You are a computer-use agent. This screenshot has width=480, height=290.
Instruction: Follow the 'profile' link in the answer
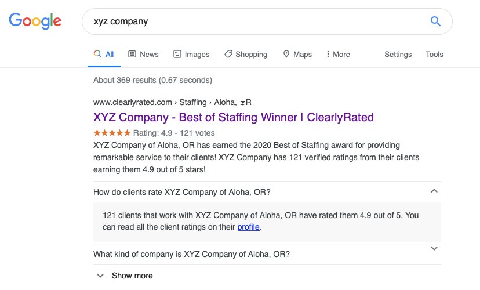coord(249,227)
